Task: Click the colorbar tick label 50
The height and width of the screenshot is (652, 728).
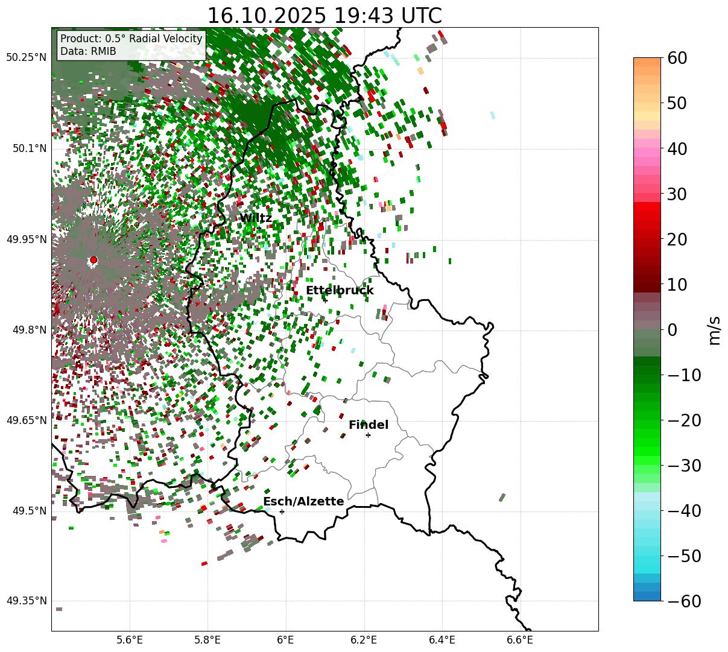Action: pos(676,103)
